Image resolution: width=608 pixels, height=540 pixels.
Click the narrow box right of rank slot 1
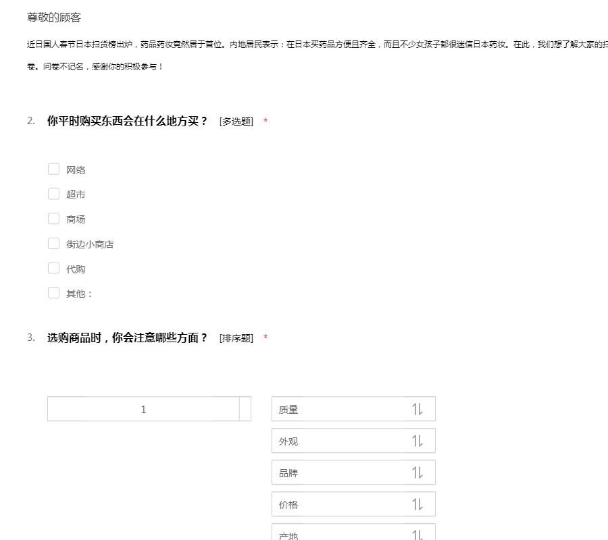(x=245, y=409)
